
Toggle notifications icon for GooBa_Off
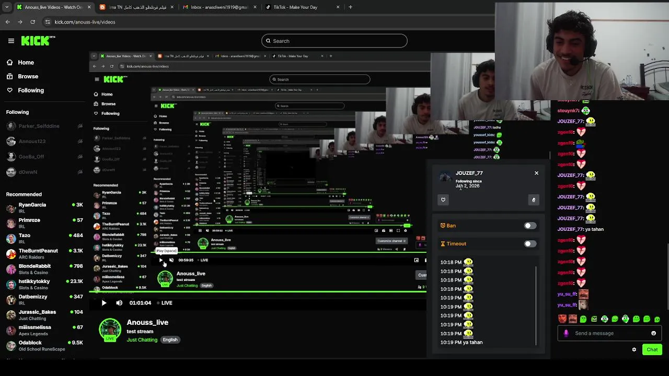(x=80, y=157)
